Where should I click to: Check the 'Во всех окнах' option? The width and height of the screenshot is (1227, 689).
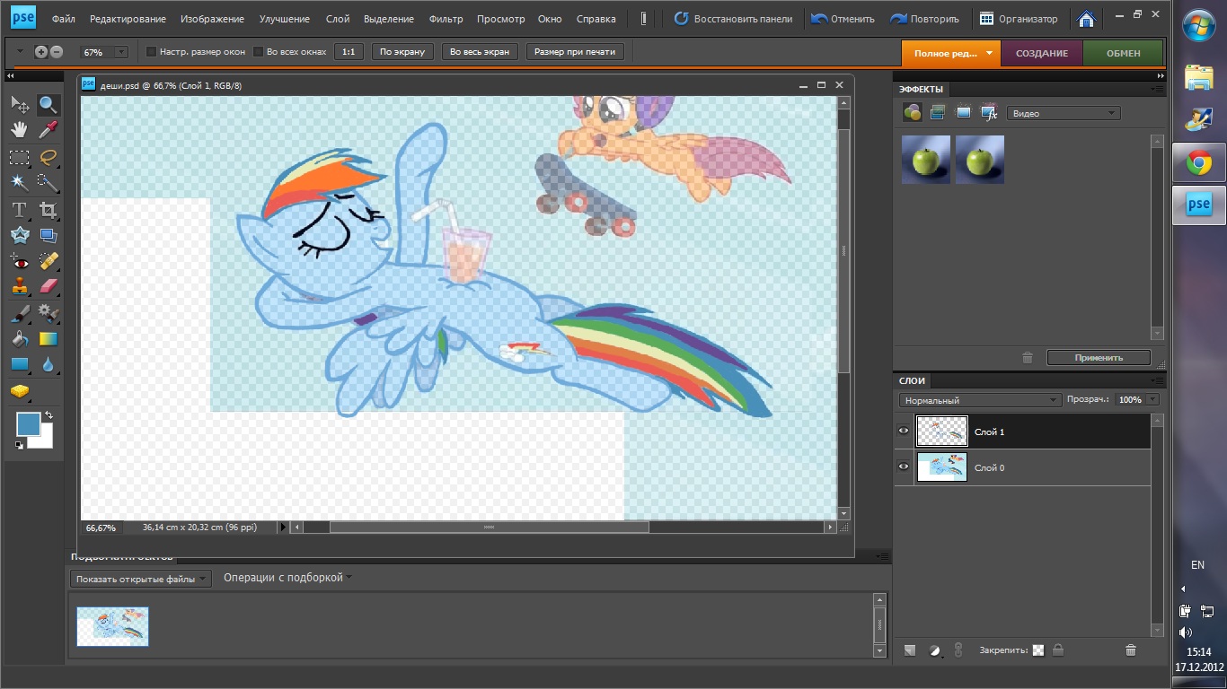point(259,52)
